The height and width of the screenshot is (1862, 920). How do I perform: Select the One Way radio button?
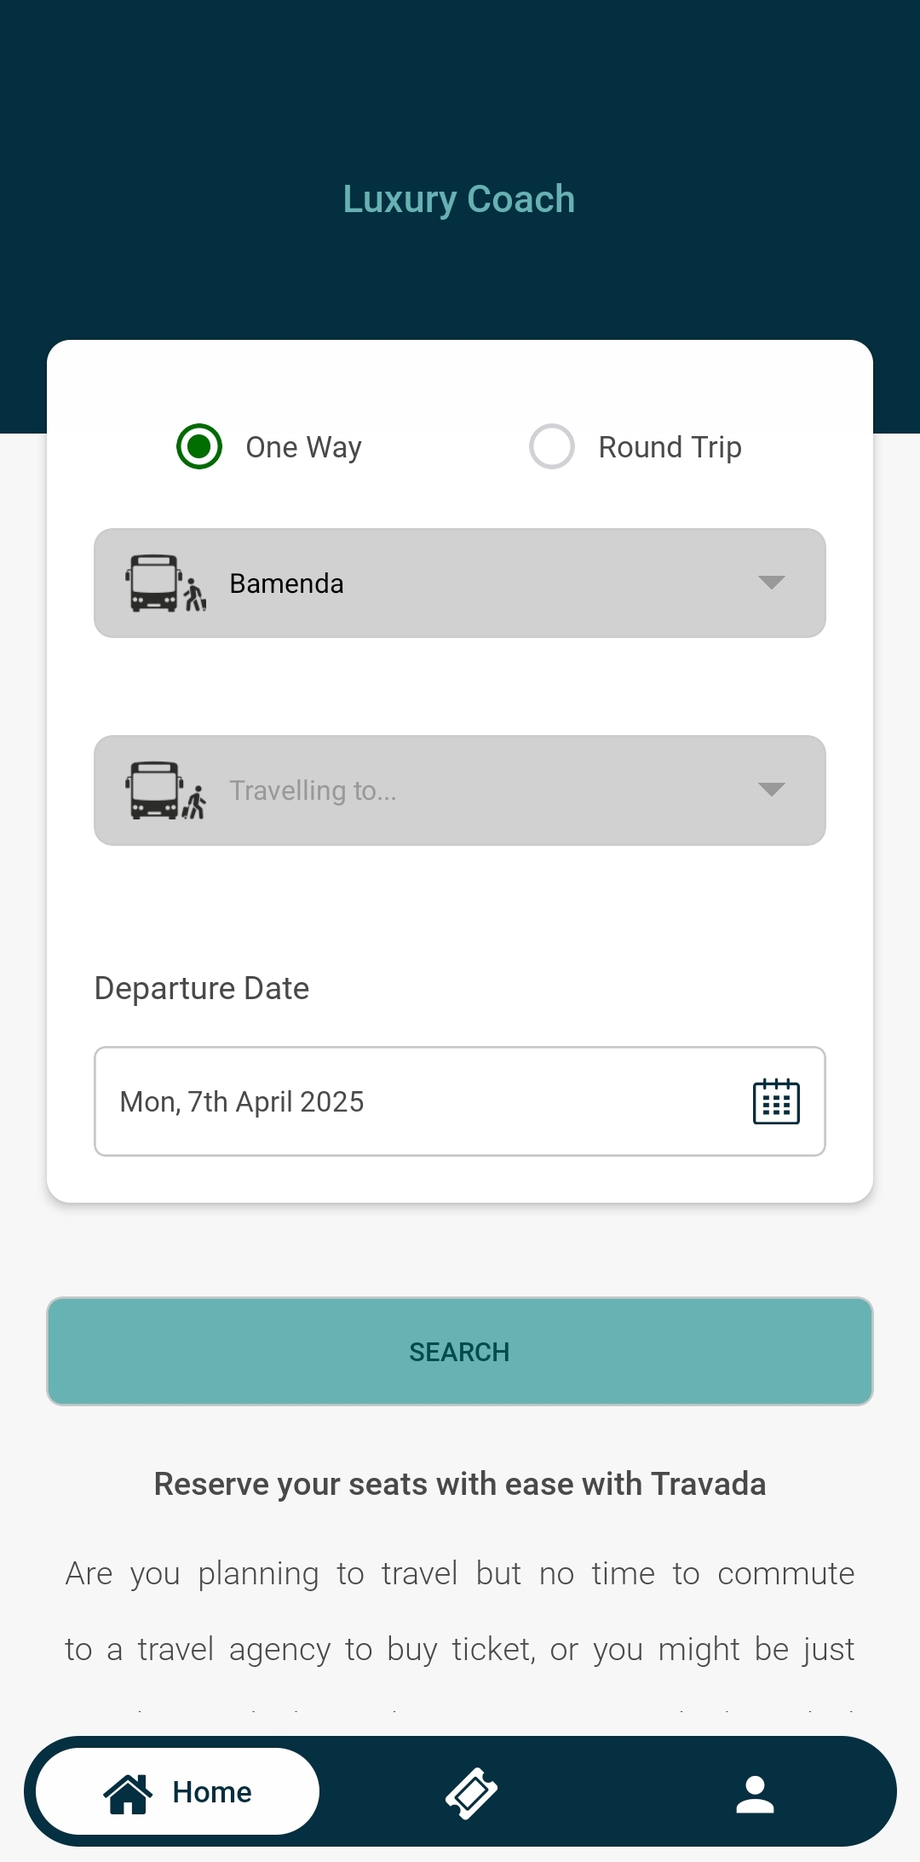point(199,446)
